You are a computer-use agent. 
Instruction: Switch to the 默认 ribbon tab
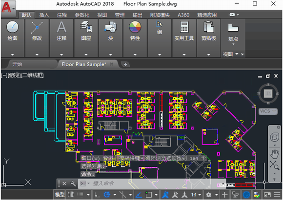tap(26, 15)
